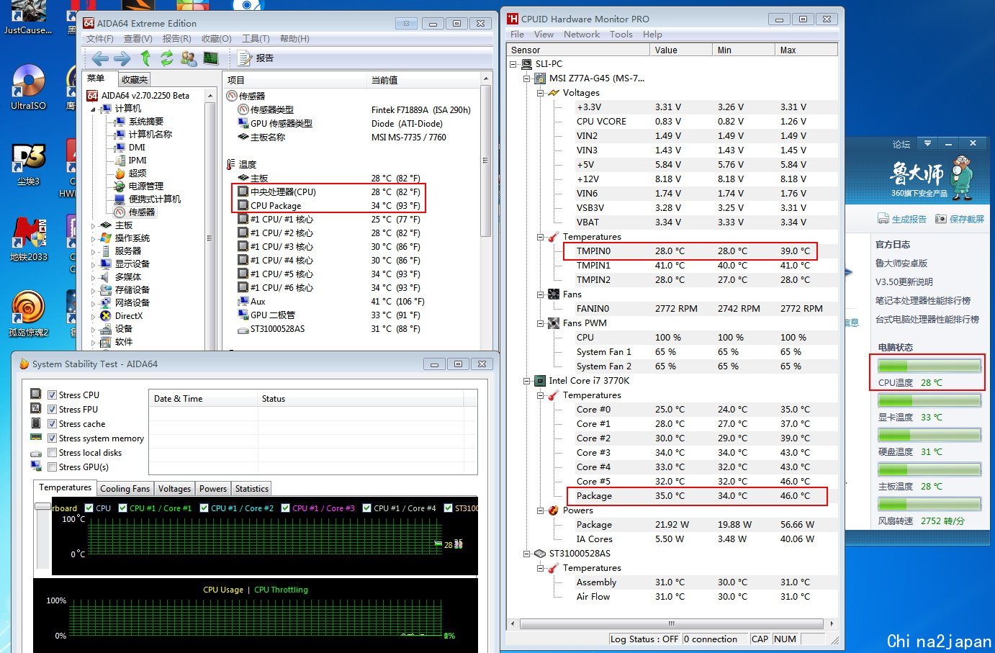Toggle Stress CPU checkbox
995x653 pixels.
pos(52,395)
